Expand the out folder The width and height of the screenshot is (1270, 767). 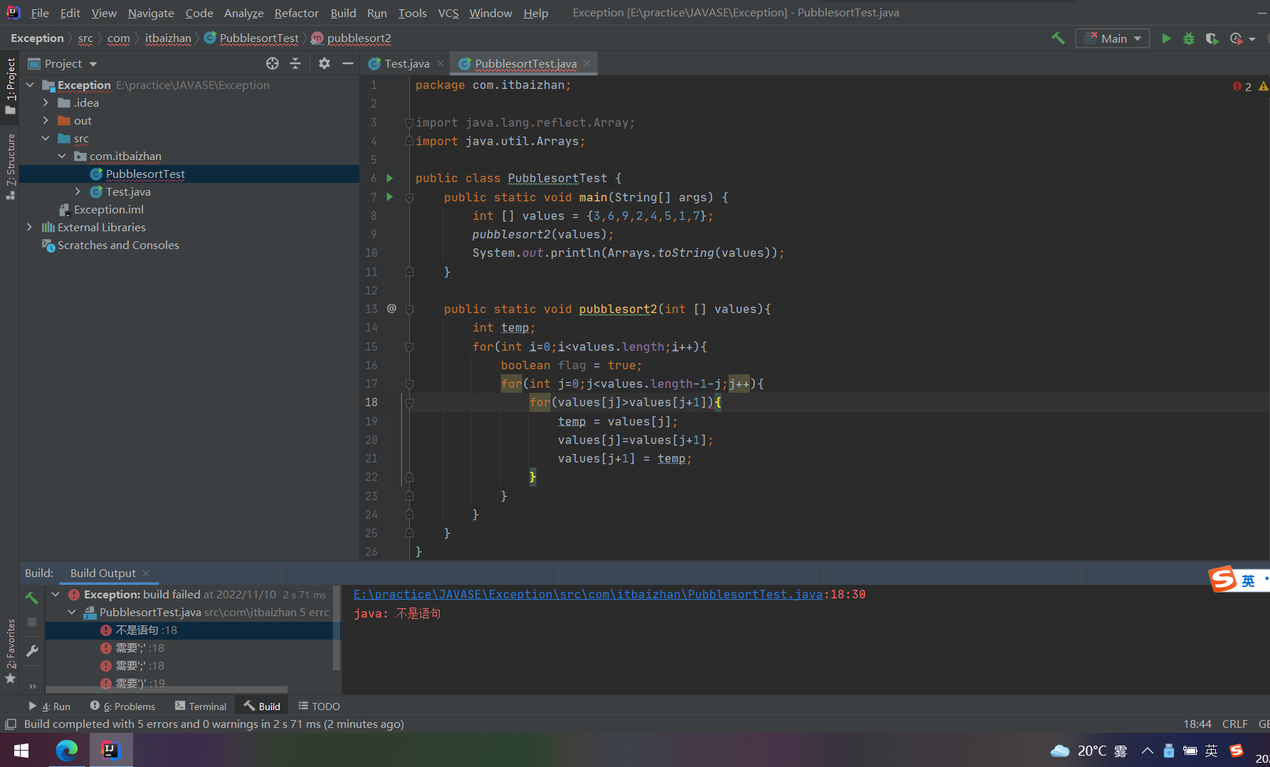(x=46, y=120)
